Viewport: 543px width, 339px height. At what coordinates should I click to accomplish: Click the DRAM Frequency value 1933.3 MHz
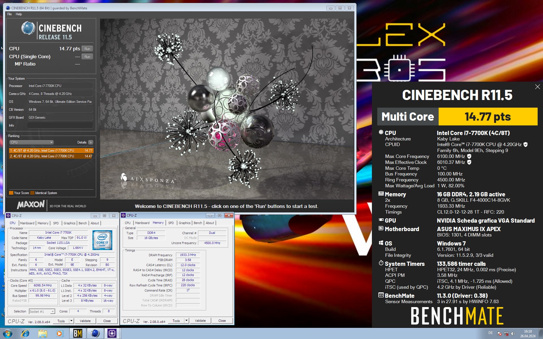[188, 255]
